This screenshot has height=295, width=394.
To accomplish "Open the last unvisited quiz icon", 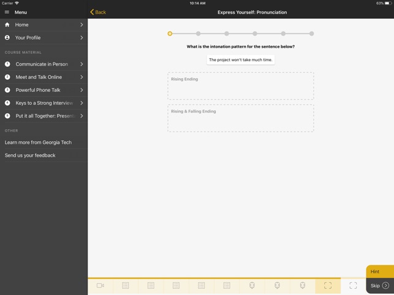I will pyautogui.click(x=353, y=285).
